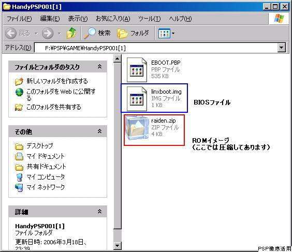Click the address bar path field
Viewport: 292px width, 252px height.
(156, 48)
